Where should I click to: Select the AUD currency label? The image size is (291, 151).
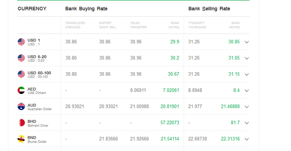[32, 105]
